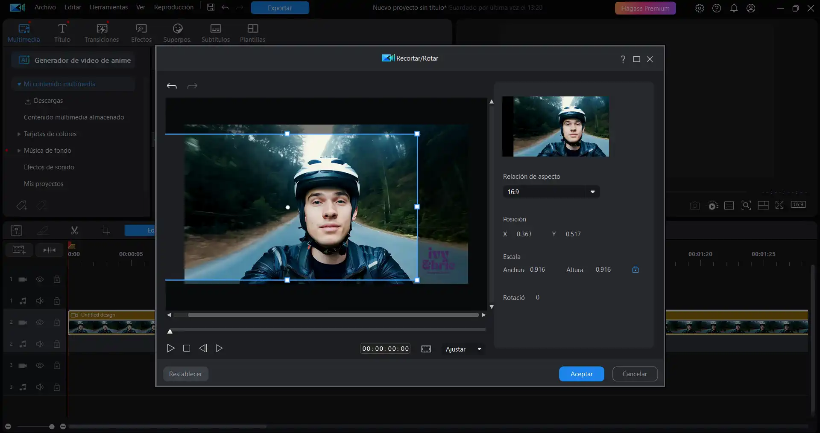The height and width of the screenshot is (433, 820).
Task: Open the help question mark in dialog
Action: (x=623, y=59)
